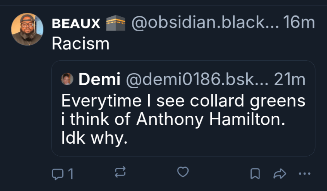The width and height of the screenshot is (327, 191).
Task: Like the post with the heart
Action: click(183, 173)
